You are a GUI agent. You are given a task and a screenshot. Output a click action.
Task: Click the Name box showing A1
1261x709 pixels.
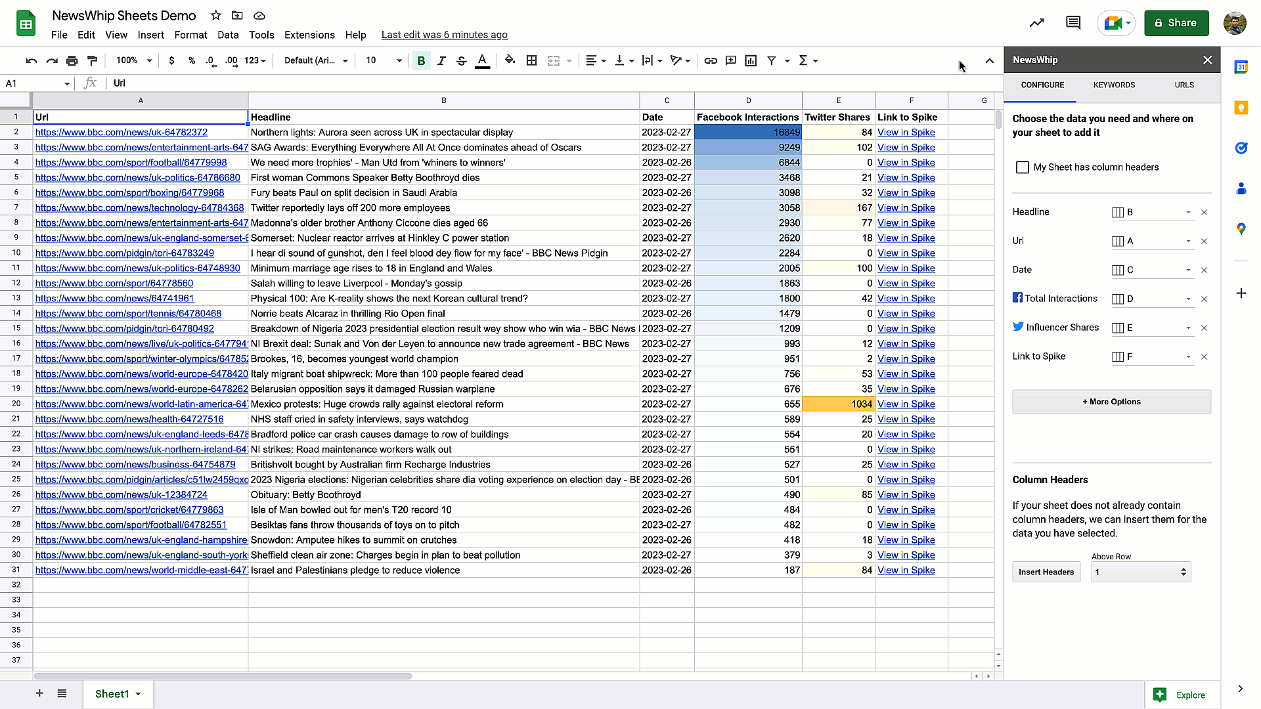(36, 83)
